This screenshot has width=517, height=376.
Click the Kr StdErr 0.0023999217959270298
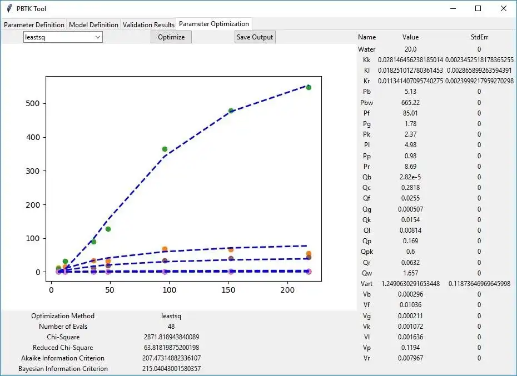coord(479,81)
